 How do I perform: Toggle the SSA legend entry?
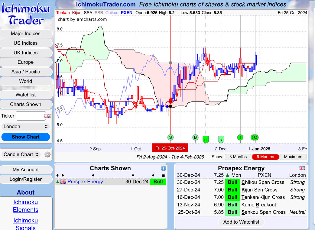pos(88,13)
